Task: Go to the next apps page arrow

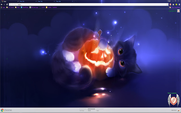Action: (174, 59)
